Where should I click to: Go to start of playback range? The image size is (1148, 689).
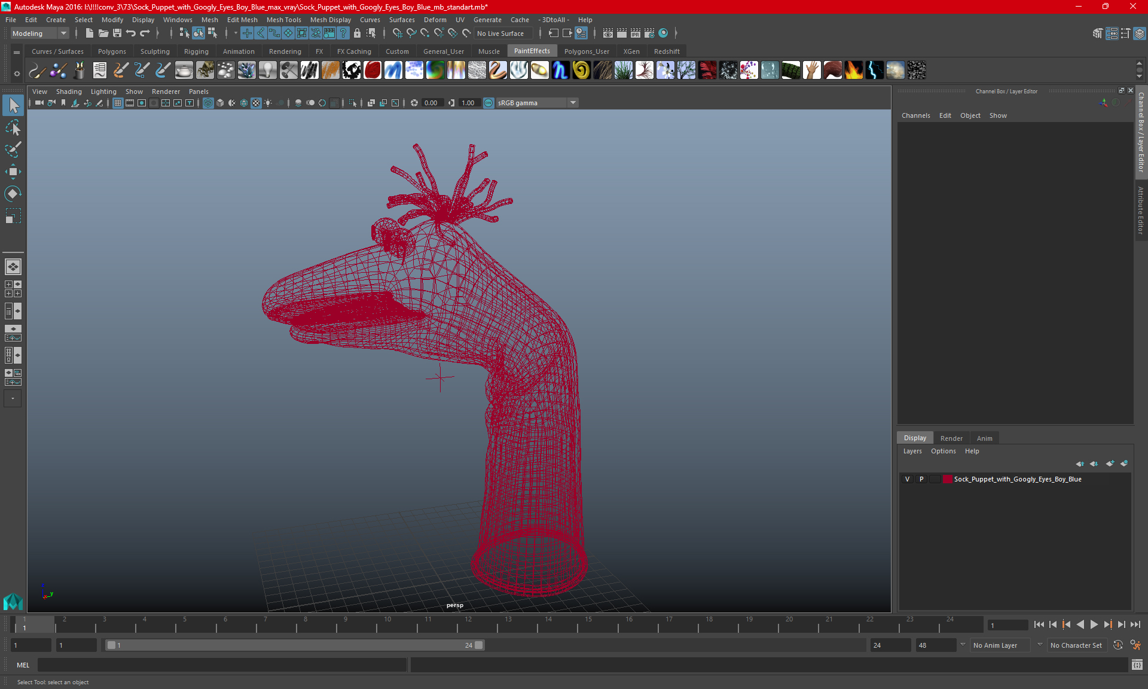pyautogui.click(x=1039, y=624)
